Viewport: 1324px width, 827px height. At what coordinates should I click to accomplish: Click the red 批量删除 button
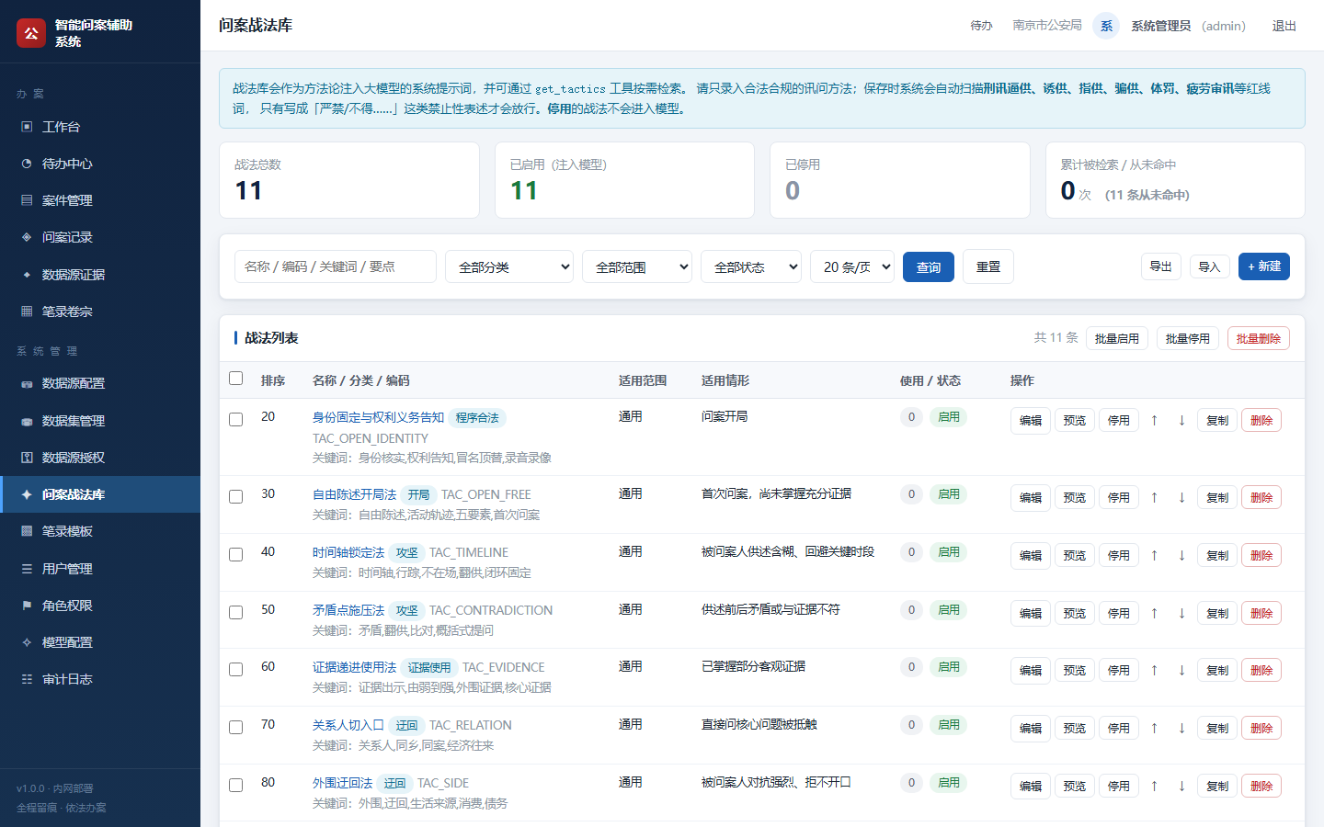click(x=1259, y=338)
